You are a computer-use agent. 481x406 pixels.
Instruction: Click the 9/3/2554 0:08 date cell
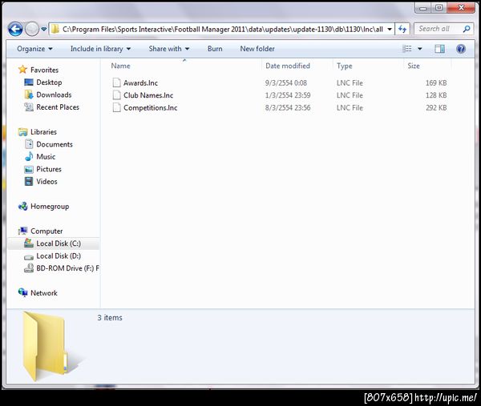click(286, 83)
